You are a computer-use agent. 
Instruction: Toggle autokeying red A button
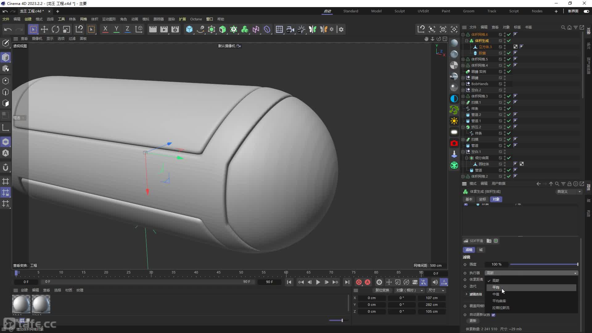coord(368,282)
